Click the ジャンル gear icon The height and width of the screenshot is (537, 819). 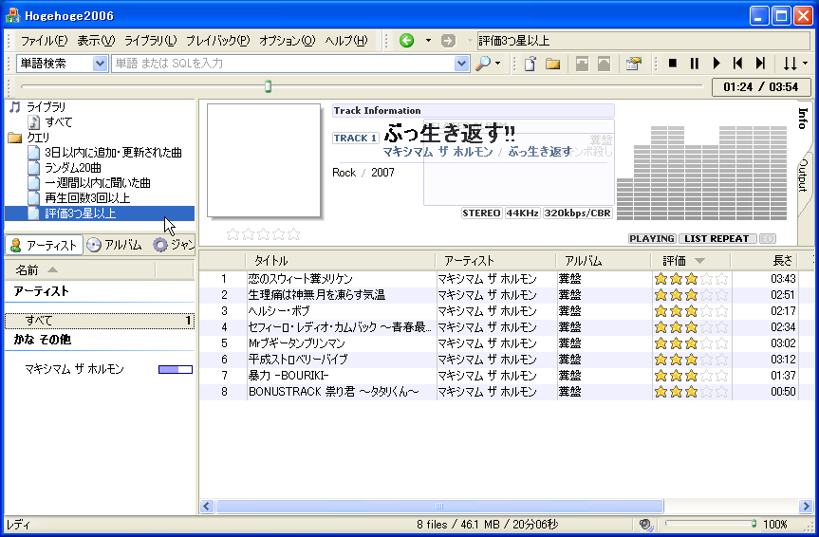click(160, 245)
